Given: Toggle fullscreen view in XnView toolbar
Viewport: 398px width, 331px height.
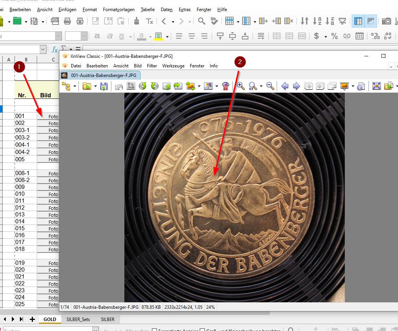Looking at the screenshot, I should [x=377, y=86].
